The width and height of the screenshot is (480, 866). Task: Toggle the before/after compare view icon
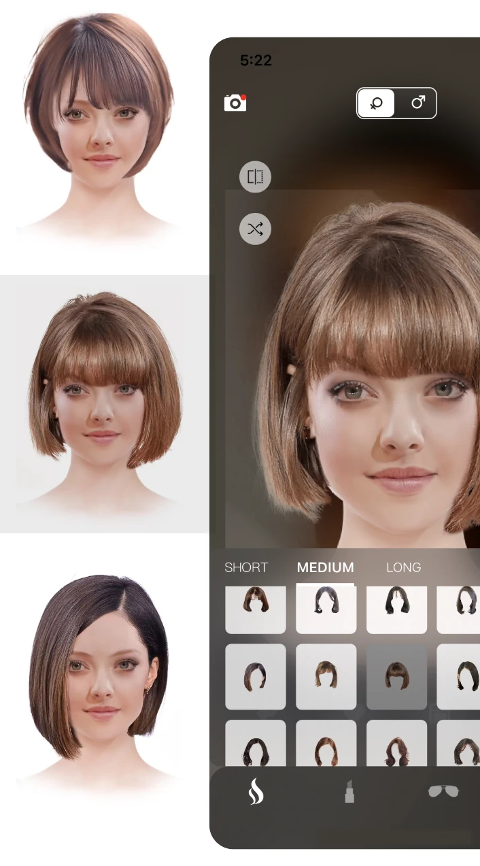point(255,178)
